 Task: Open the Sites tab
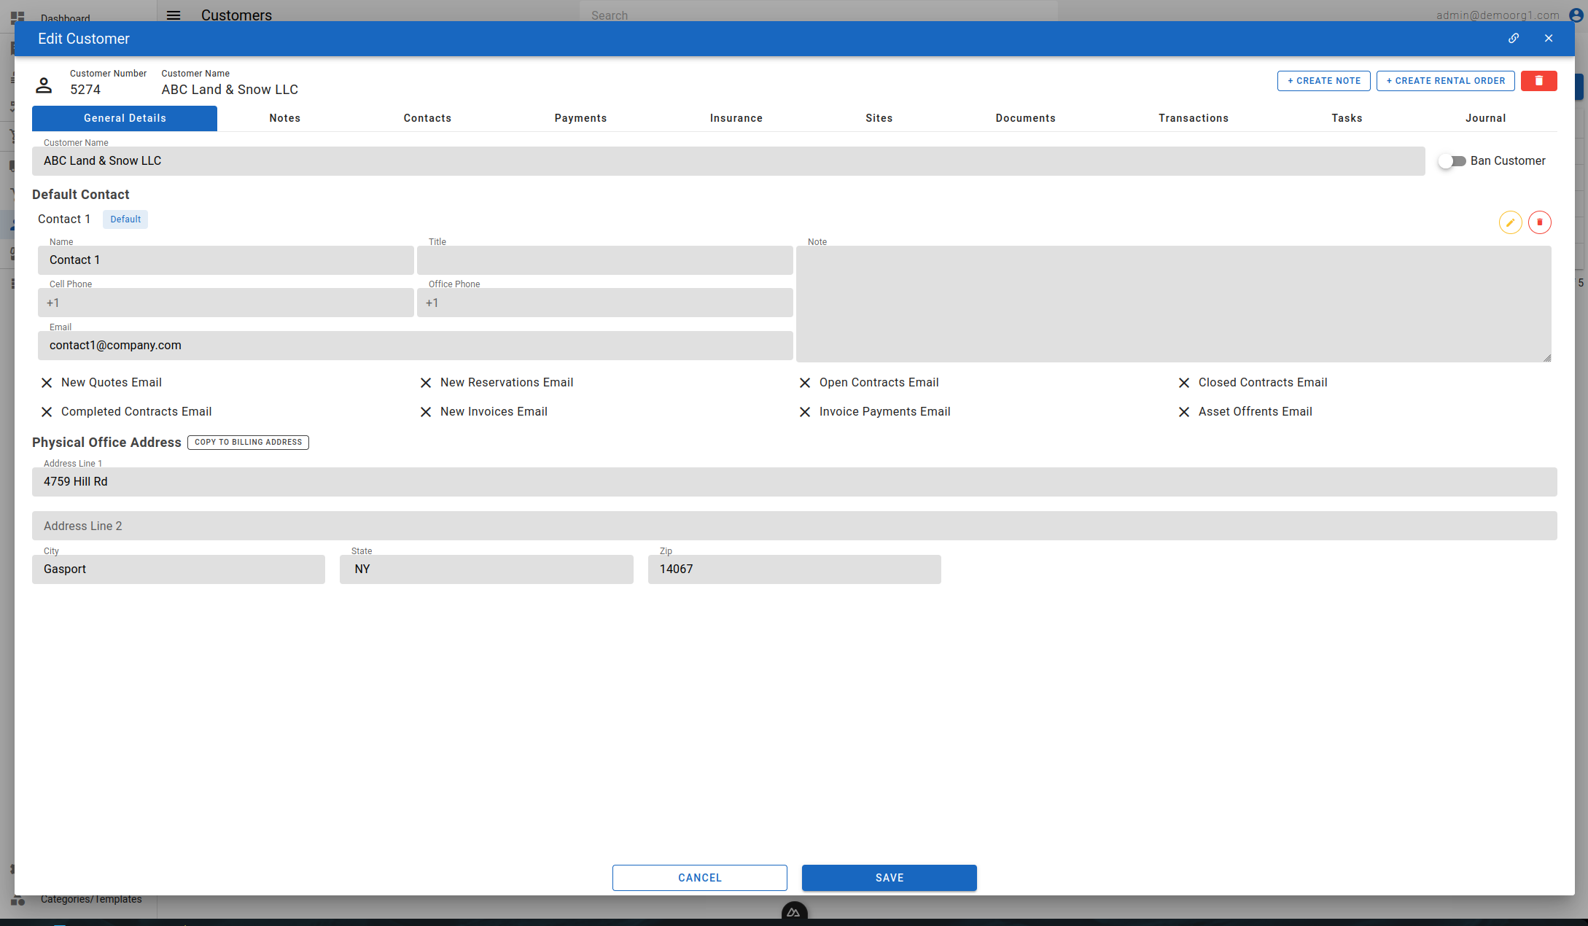[x=879, y=118]
